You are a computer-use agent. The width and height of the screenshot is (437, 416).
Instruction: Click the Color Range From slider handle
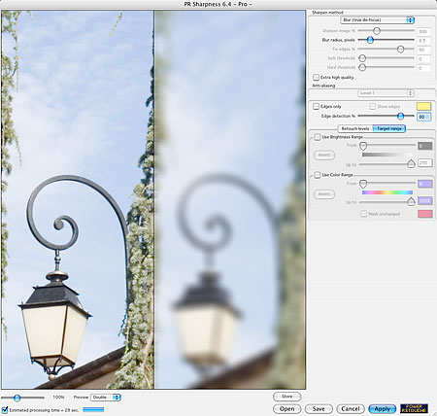click(x=363, y=184)
